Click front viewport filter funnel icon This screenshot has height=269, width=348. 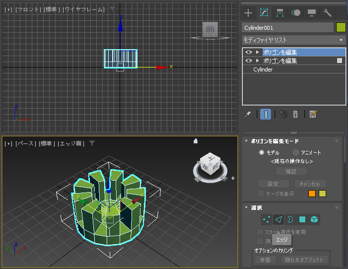coord(112,9)
